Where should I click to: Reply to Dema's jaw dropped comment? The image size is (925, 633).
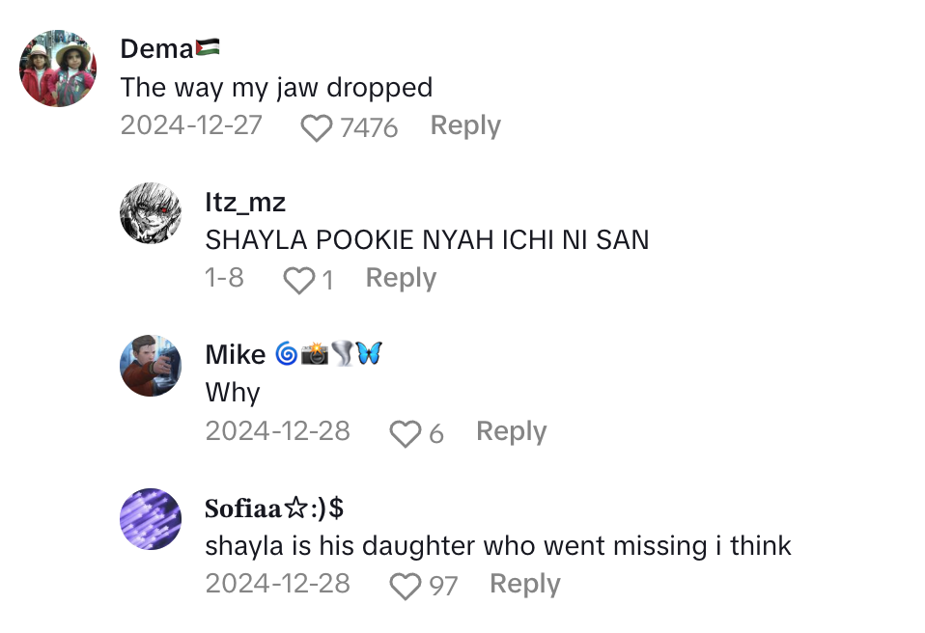[x=465, y=125]
